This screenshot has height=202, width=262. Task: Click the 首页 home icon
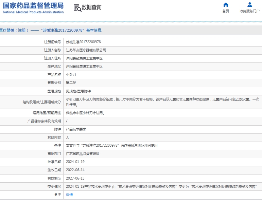click(226, 5)
